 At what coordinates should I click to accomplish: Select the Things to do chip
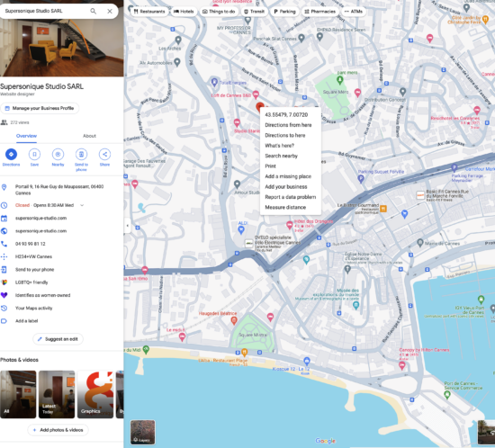click(219, 12)
